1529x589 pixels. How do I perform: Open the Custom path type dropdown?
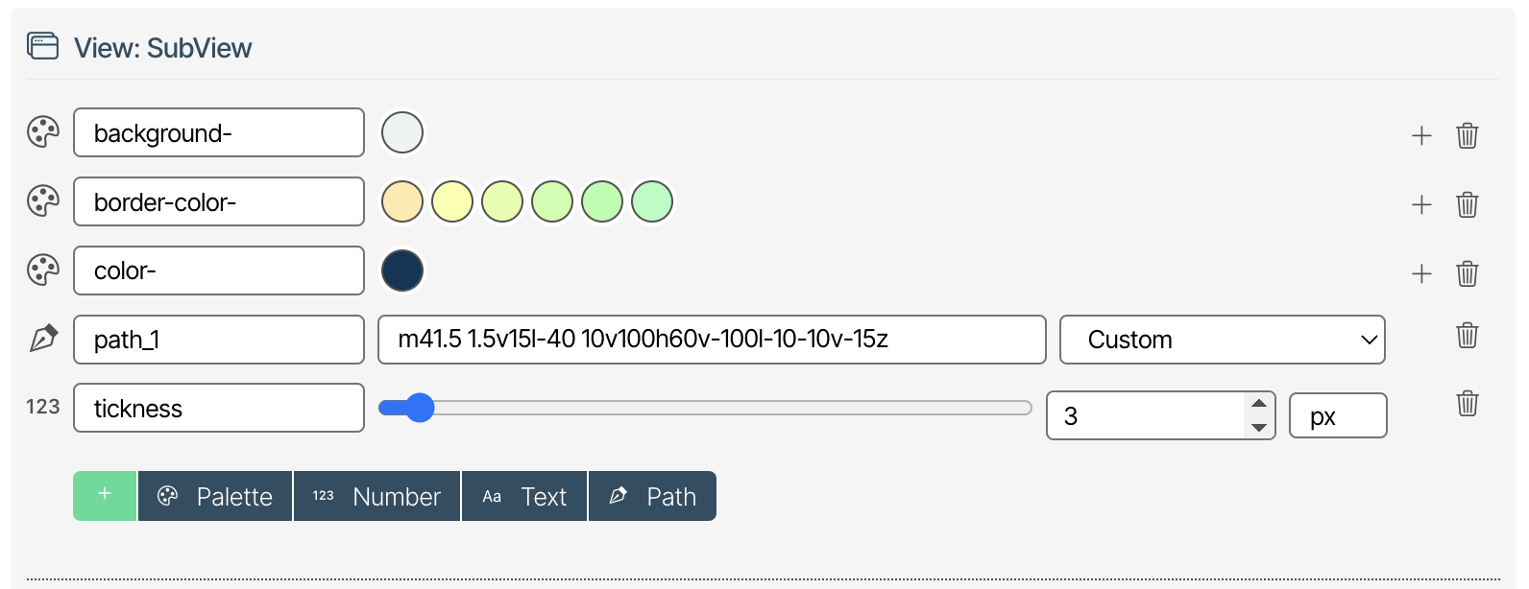[x=1222, y=340]
